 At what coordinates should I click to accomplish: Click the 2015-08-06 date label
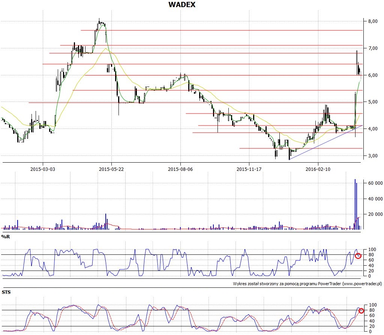(x=180, y=169)
